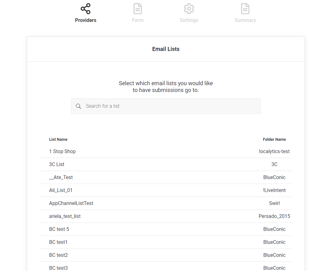
Task: Click the Form document icon
Action: coord(137,8)
